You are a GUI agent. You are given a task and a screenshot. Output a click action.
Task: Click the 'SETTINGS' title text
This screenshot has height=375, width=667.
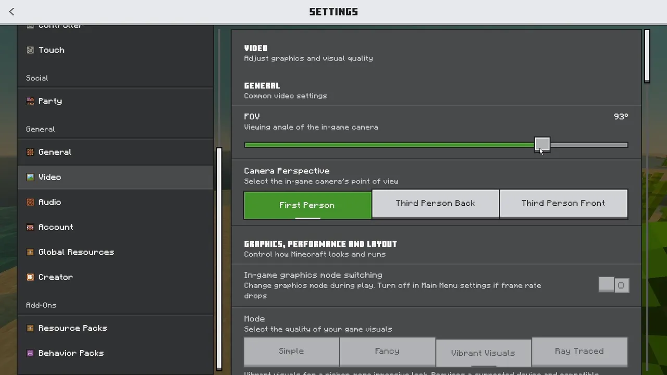tap(333, 11)
